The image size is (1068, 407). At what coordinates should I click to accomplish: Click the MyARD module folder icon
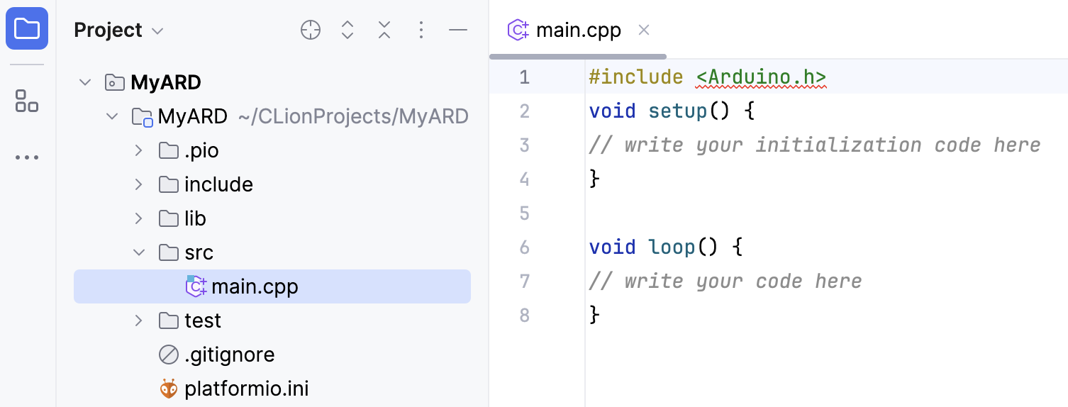coord(143,117)
